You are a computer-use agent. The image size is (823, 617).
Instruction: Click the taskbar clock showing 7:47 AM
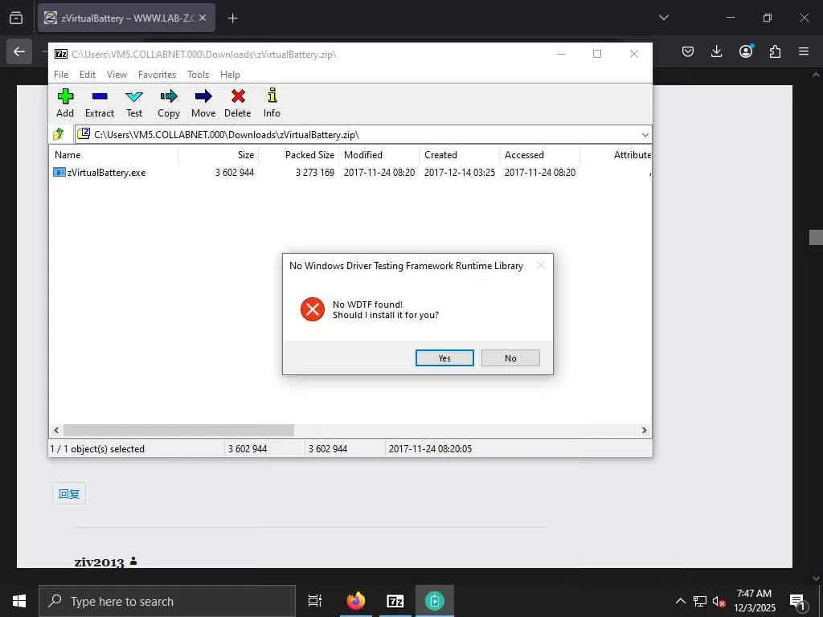(x=754, y=601)
